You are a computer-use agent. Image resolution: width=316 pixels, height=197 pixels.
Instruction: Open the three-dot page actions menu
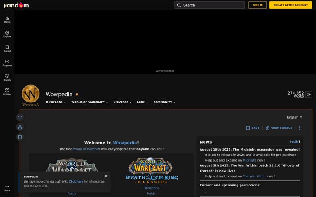click(300, 128)
